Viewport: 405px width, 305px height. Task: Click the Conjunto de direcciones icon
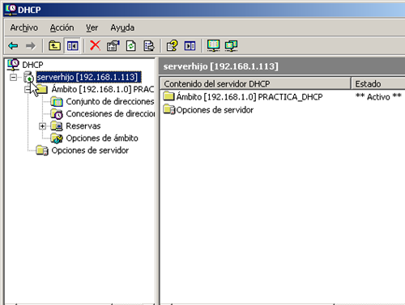pos(57,102)
